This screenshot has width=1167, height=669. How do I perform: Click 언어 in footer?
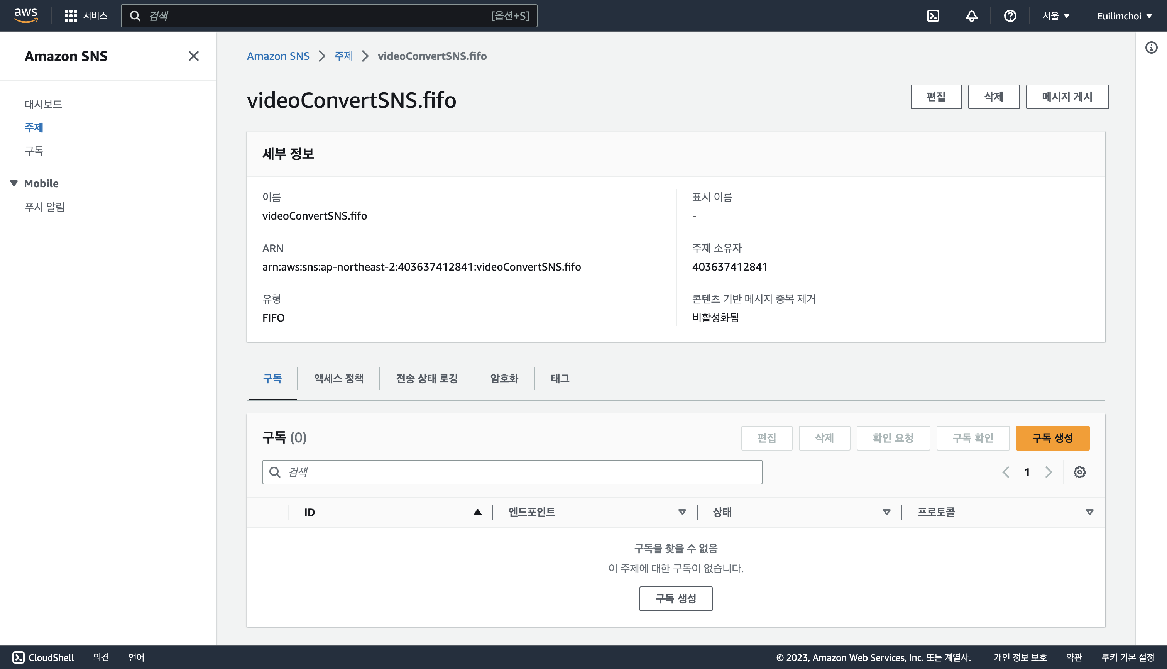click(x=136, y=657)
